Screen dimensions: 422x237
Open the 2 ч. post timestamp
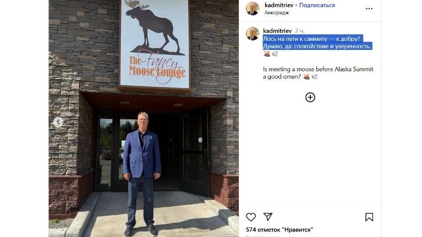click(299, 31)
